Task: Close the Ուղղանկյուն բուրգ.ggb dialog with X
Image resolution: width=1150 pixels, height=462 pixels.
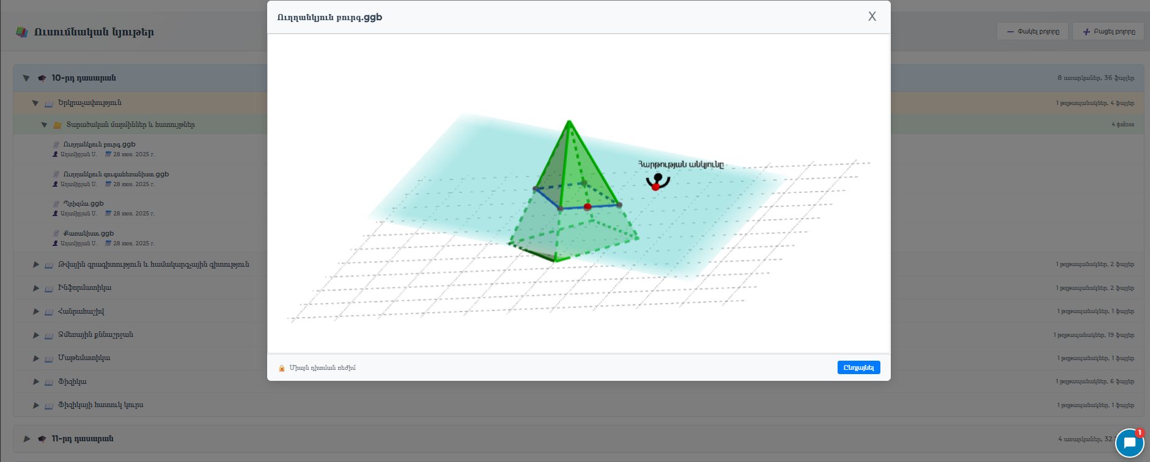Action: pos(872,16)
